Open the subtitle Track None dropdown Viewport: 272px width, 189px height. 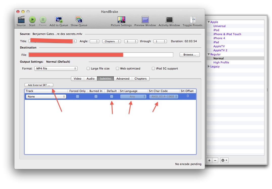(46, 97)
